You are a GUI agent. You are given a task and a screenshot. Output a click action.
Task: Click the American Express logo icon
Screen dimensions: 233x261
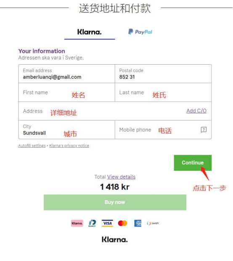click(x=138, y=223)
